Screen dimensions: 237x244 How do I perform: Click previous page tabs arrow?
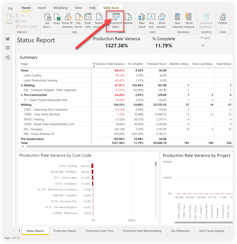coord(14,230)
